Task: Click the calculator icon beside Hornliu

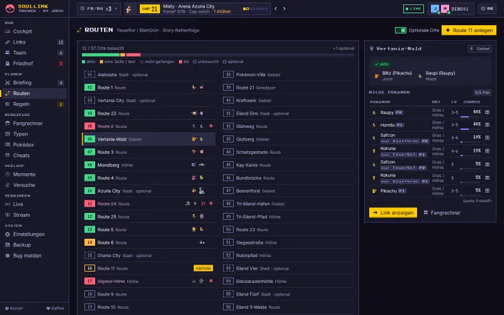Action: [487, 125]
